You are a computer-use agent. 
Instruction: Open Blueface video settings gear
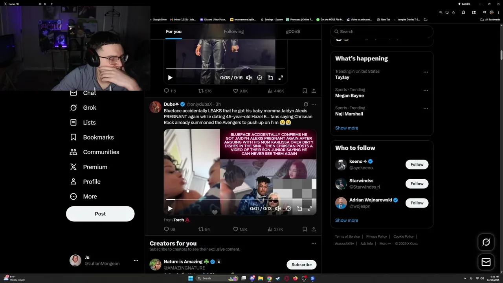[288, 209]
